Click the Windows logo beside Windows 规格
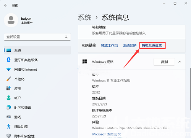Screen dimensions: 191x138 point(85,62)
